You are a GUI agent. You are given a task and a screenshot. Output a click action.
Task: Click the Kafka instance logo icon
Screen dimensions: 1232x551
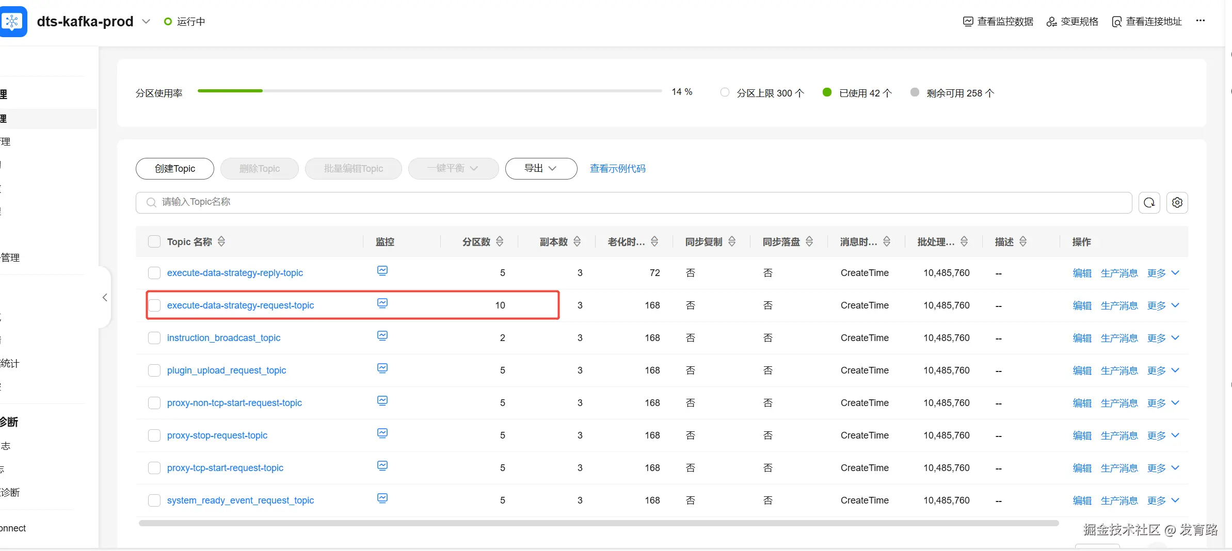[13, 21]
